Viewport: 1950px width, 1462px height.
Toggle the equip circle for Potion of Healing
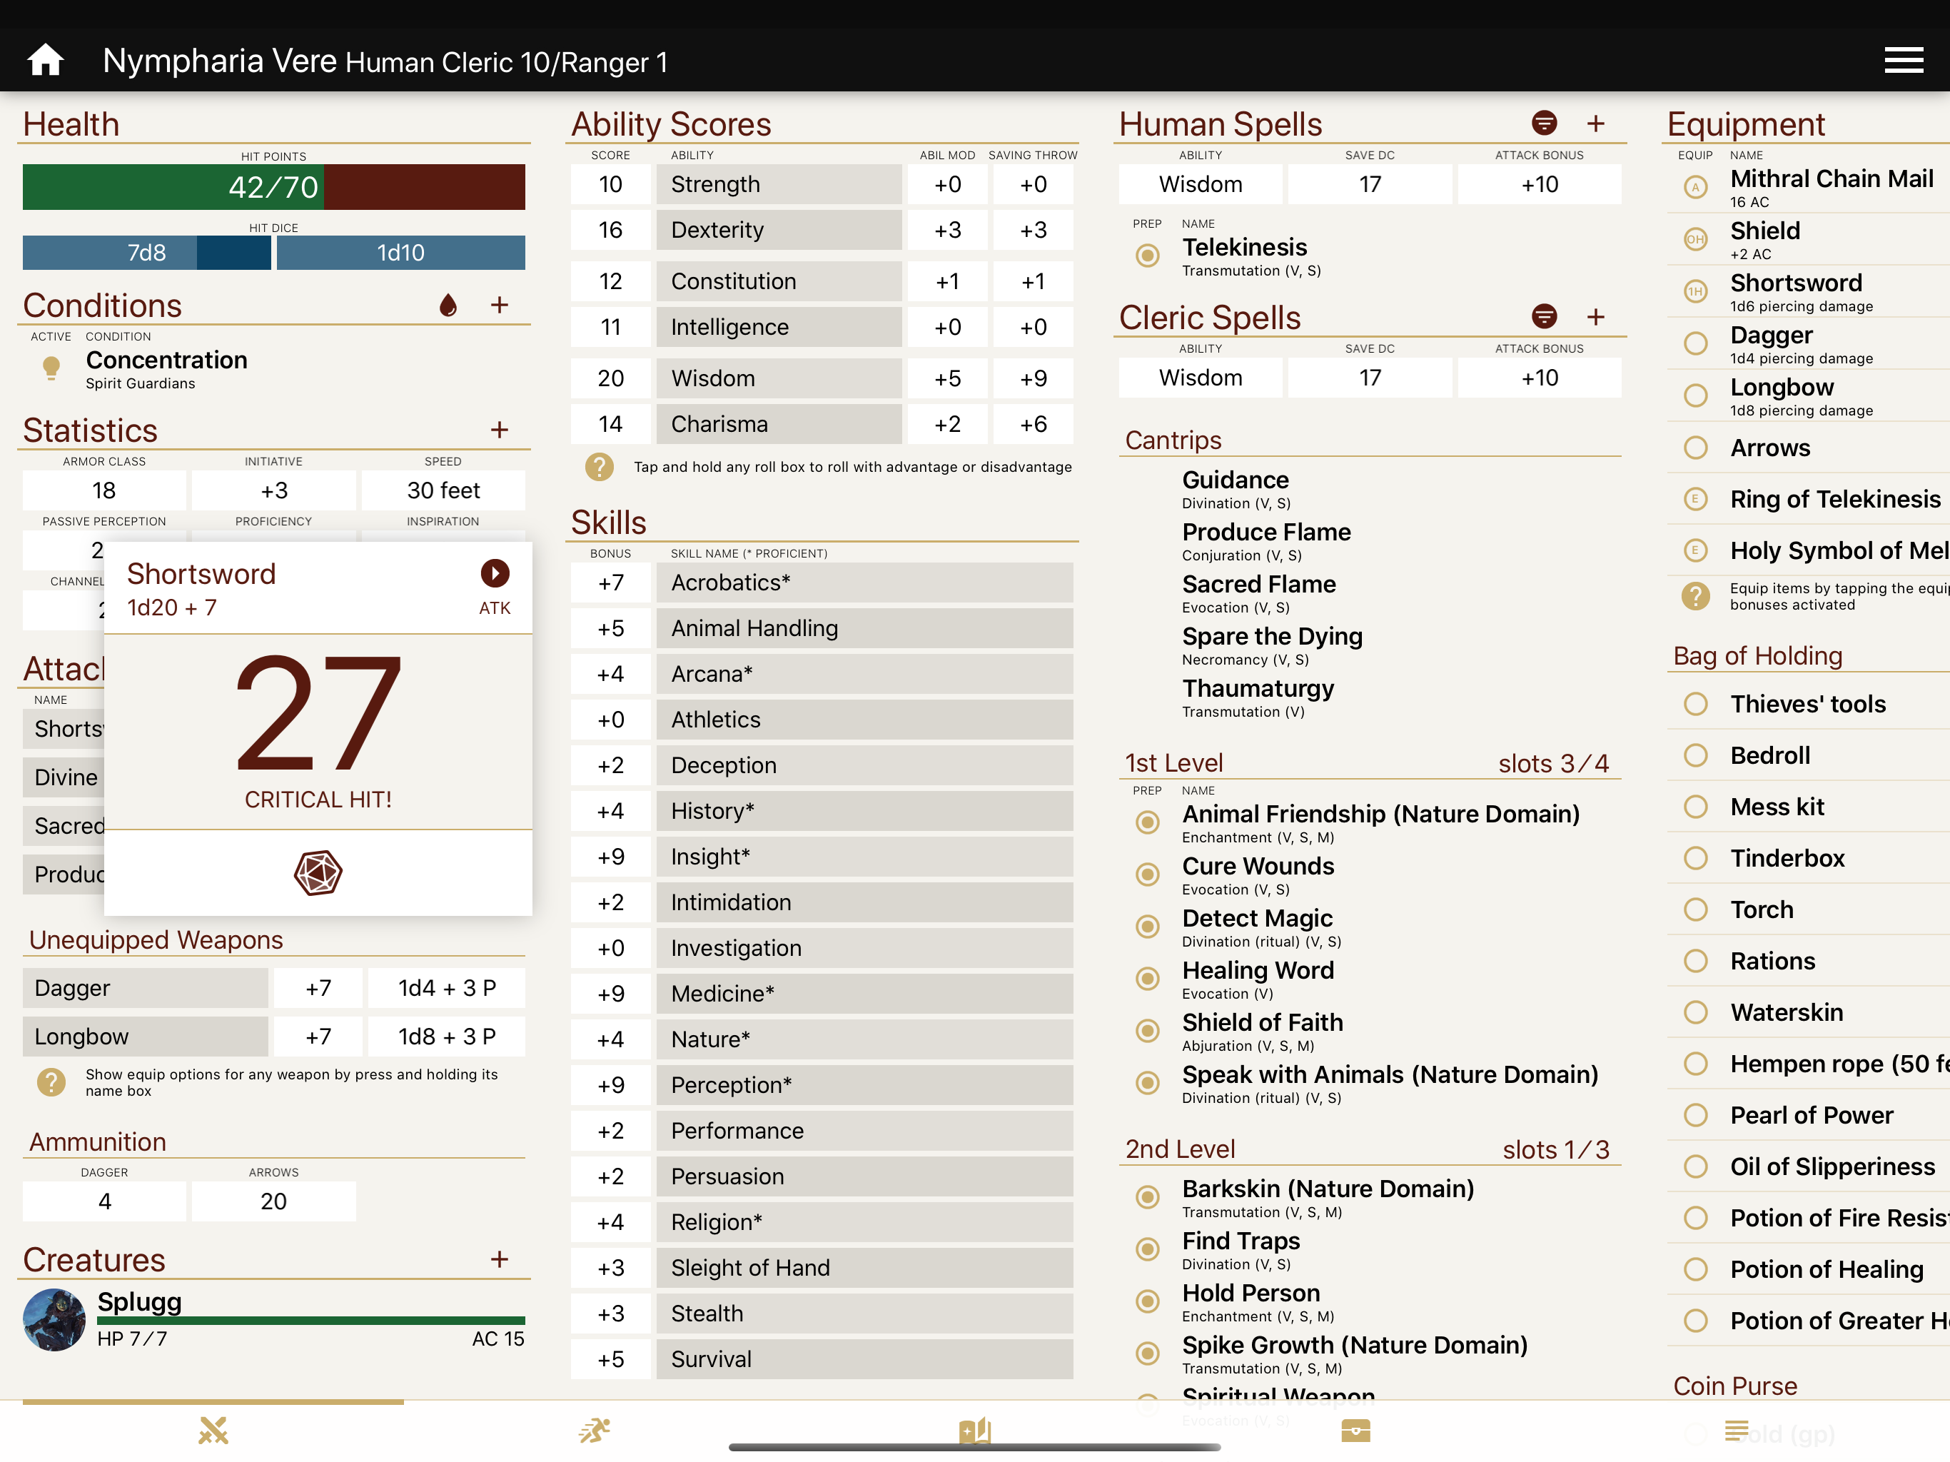(x=1694, y=1270)
